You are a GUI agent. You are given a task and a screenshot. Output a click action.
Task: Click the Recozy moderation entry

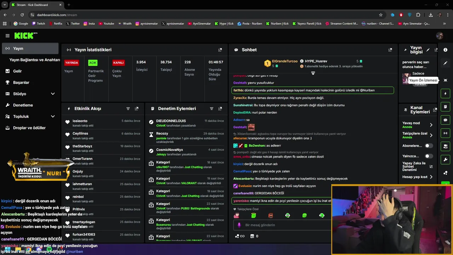(x=187, y=138)
